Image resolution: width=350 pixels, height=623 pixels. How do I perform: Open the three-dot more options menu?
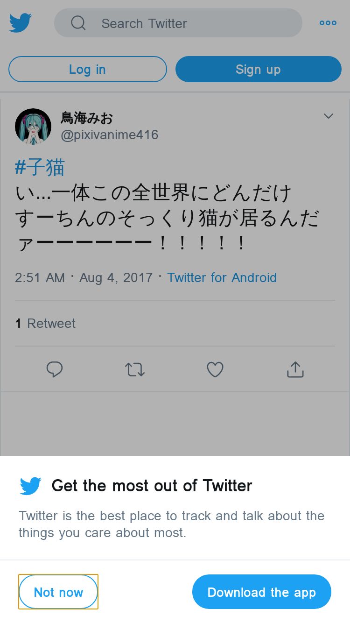[328, 23]
